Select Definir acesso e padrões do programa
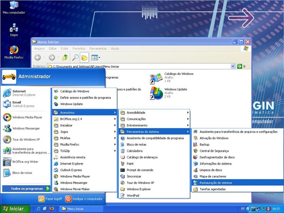This screenshot has height=213, width=284. point(84,98)
